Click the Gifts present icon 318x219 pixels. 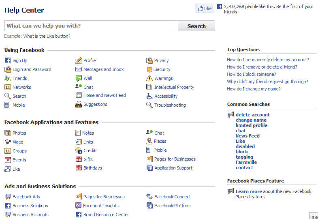tap(79, 159)
